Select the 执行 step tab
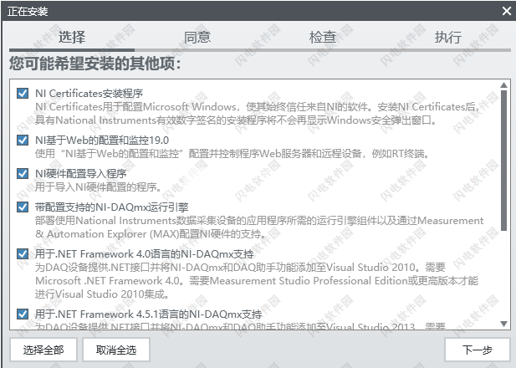 click(448, 37)
